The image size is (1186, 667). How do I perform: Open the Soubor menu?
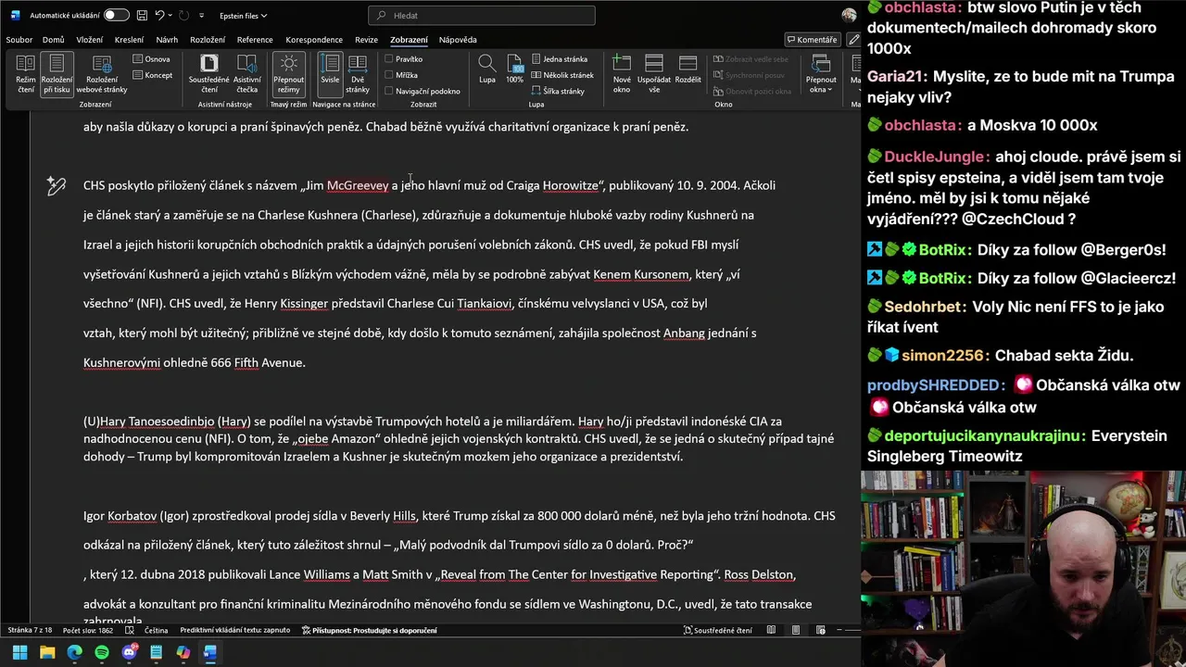pyautogui.click(x=19, y=40)
